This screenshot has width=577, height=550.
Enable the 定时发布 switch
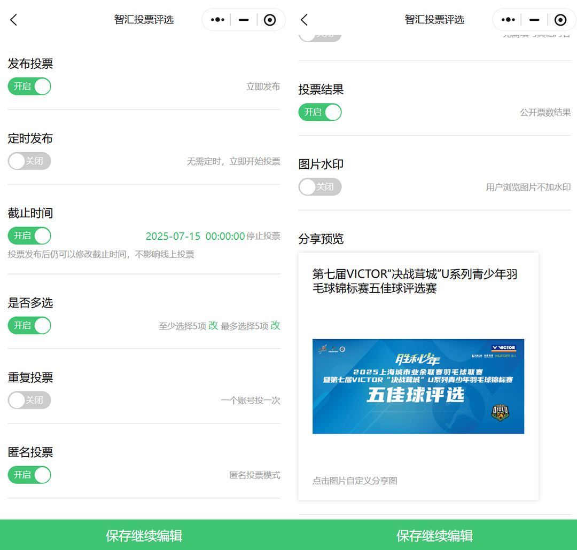tap(29, 161)
